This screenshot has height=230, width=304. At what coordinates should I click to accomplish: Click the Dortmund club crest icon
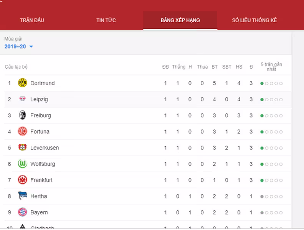23,83
